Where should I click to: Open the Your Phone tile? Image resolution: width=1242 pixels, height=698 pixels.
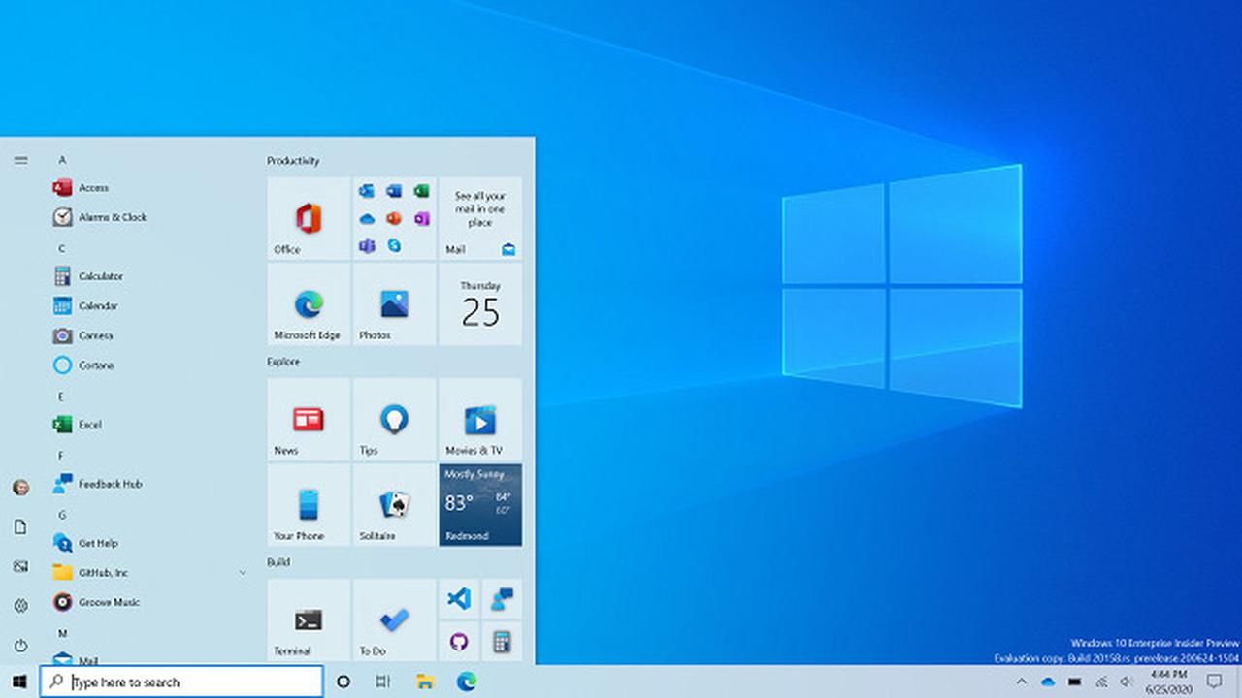click(x=307, y=505)
